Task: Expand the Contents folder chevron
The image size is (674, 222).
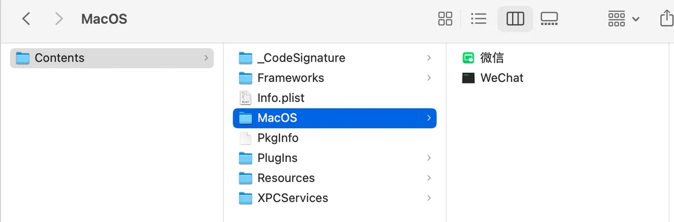Action: tap(206, 58)
